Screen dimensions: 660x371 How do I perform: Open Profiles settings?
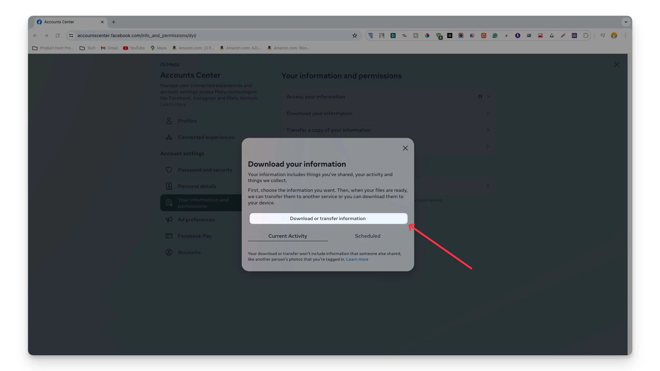(x=187, y=120)
